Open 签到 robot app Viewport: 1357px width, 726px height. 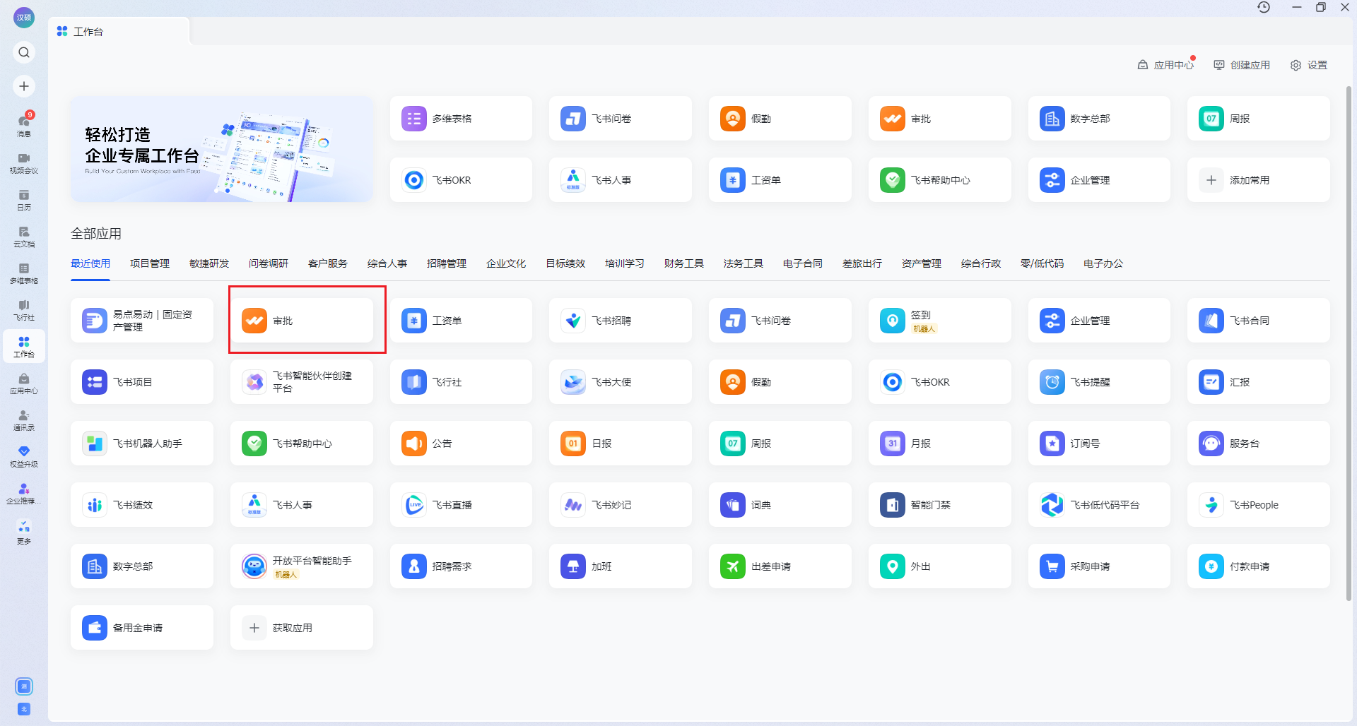(x=940, y=320)
